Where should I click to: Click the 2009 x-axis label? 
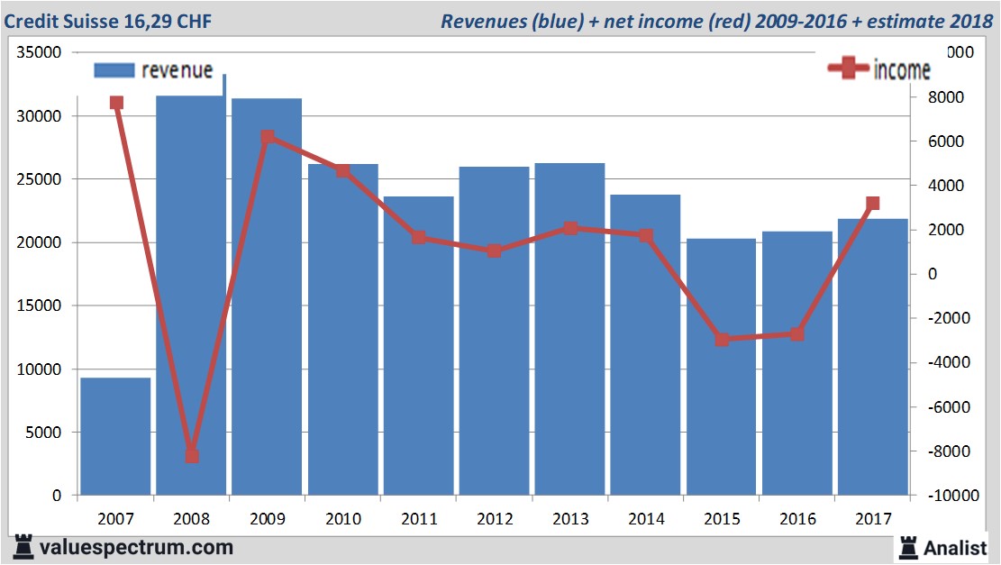[x=268, y=518]
